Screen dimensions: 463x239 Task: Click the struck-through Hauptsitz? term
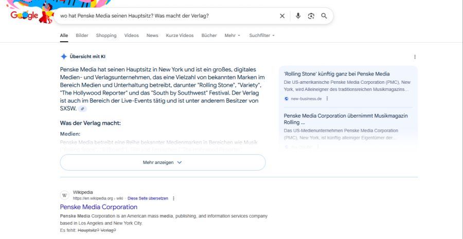tap(88, 230)
